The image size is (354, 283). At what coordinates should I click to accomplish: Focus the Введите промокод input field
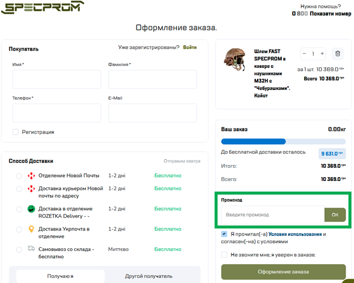[273, 215]
